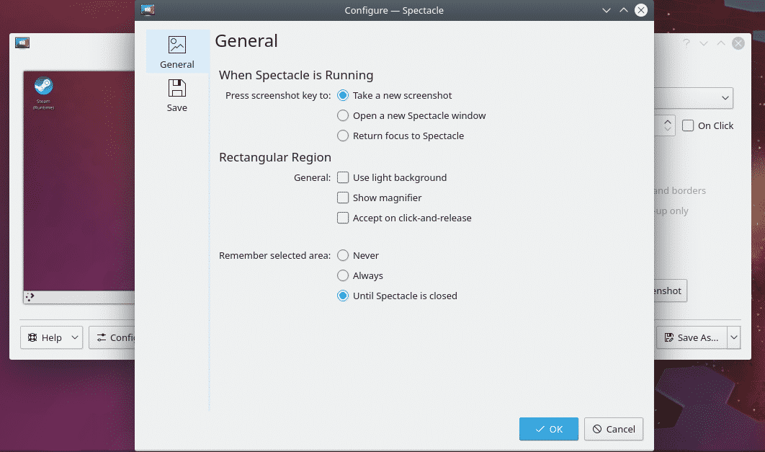Click the screenshot preview thumbnail in Spectacle
The height and width of the screenshot is (452, 765).
click(79, 187)
